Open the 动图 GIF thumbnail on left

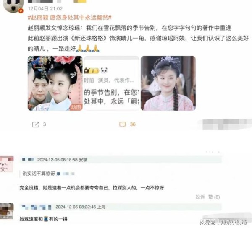coord(55,83)
